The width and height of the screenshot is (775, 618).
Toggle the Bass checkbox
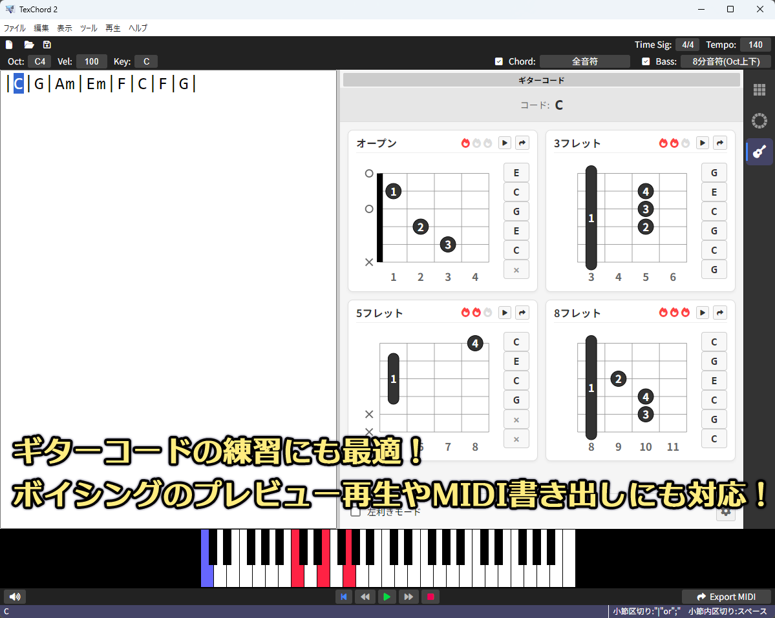(x=646, y=62)
